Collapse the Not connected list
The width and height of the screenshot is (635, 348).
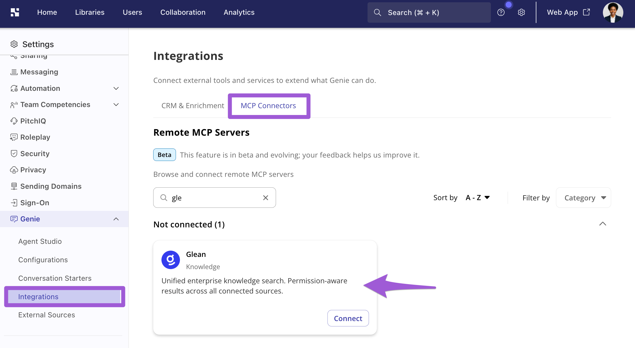pyautogui.click(x=603, y=224)
